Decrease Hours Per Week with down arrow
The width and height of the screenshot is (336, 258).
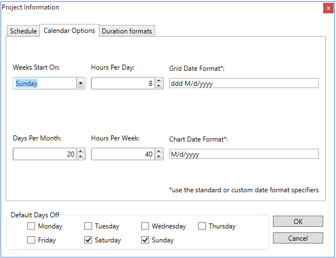pyautogui.click(x=159, y=157)
